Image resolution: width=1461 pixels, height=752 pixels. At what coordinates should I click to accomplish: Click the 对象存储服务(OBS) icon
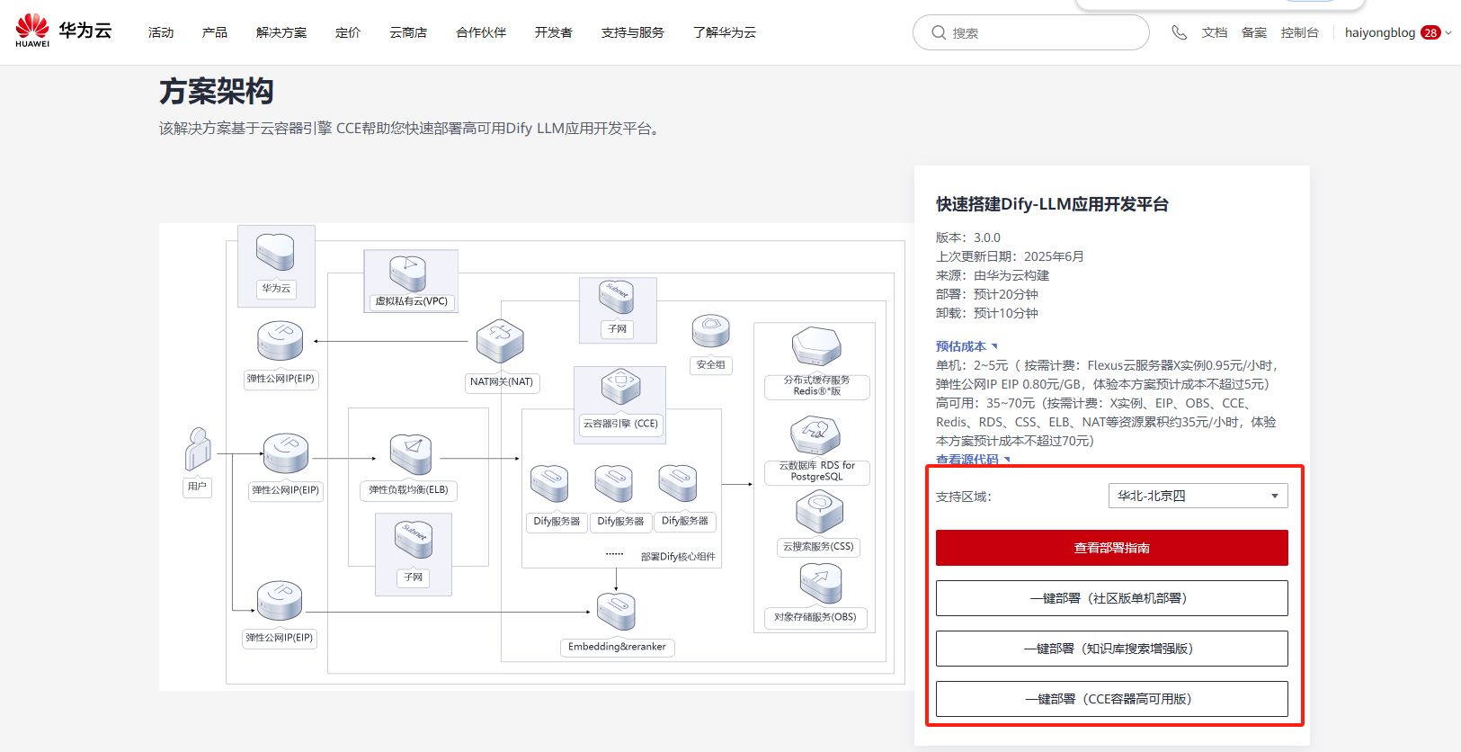821,583
